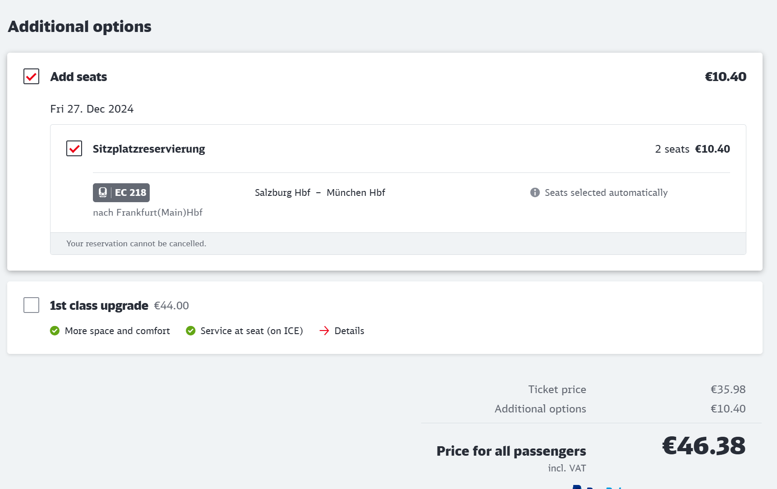Click the Add seats heading label
The image size is (777, 489).
click(78, 77)
